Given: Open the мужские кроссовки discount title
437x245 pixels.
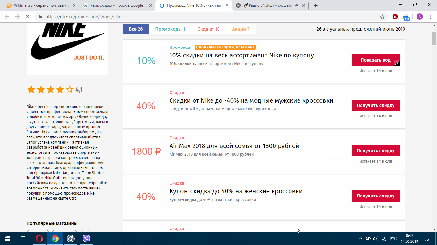Looking at the screenshot, I should 251,101.
